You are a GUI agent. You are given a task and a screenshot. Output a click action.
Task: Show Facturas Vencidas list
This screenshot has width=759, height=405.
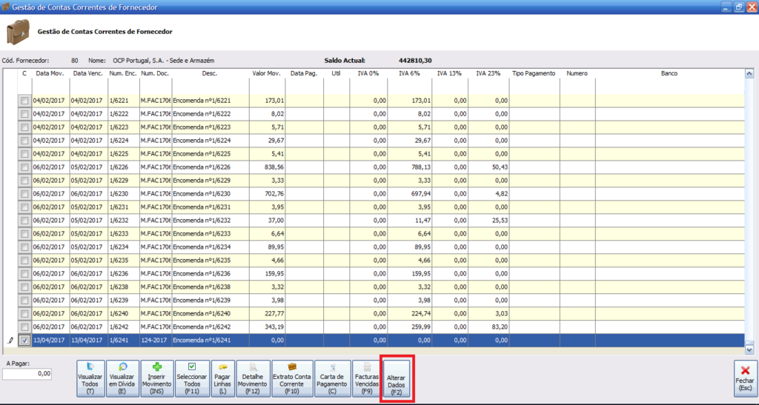[x=366, y=379]
